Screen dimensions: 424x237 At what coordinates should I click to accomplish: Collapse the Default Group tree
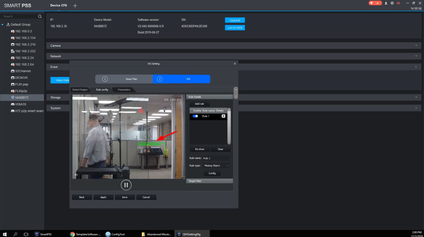(3, 25)
